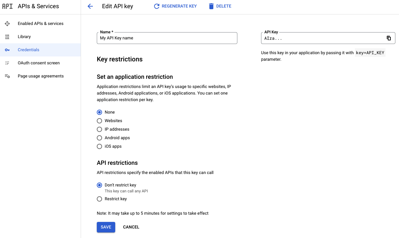Click the APIs & Services logo
This screenshot has height=238, width=399.
[8, 6]
